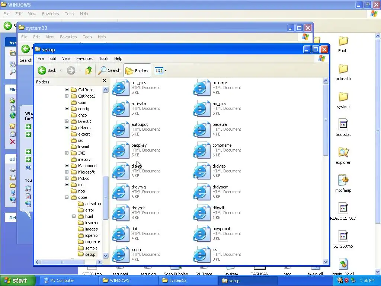Screen dimensions: 381x286
Task: Expand the drivers folder node
Action: coord(67,128)
